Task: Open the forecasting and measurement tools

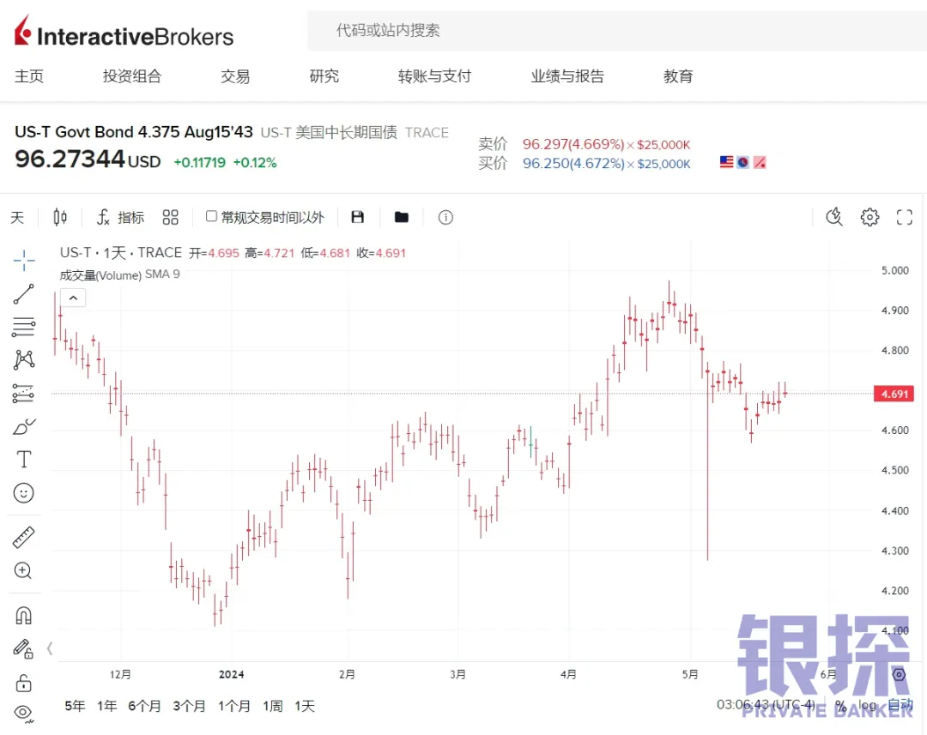Action: pos(24,393)
